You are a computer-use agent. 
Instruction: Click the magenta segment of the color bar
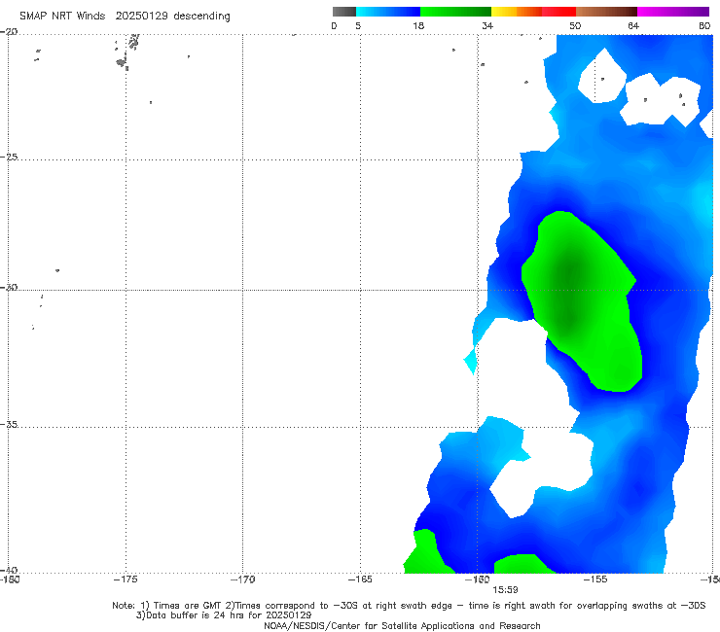[673, 12]
